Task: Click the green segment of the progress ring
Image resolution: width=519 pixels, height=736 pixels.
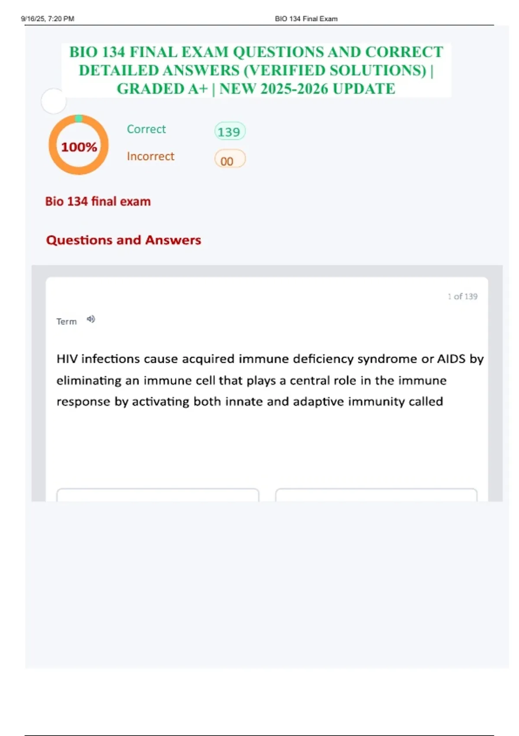Action: click(x=79, y=118)
